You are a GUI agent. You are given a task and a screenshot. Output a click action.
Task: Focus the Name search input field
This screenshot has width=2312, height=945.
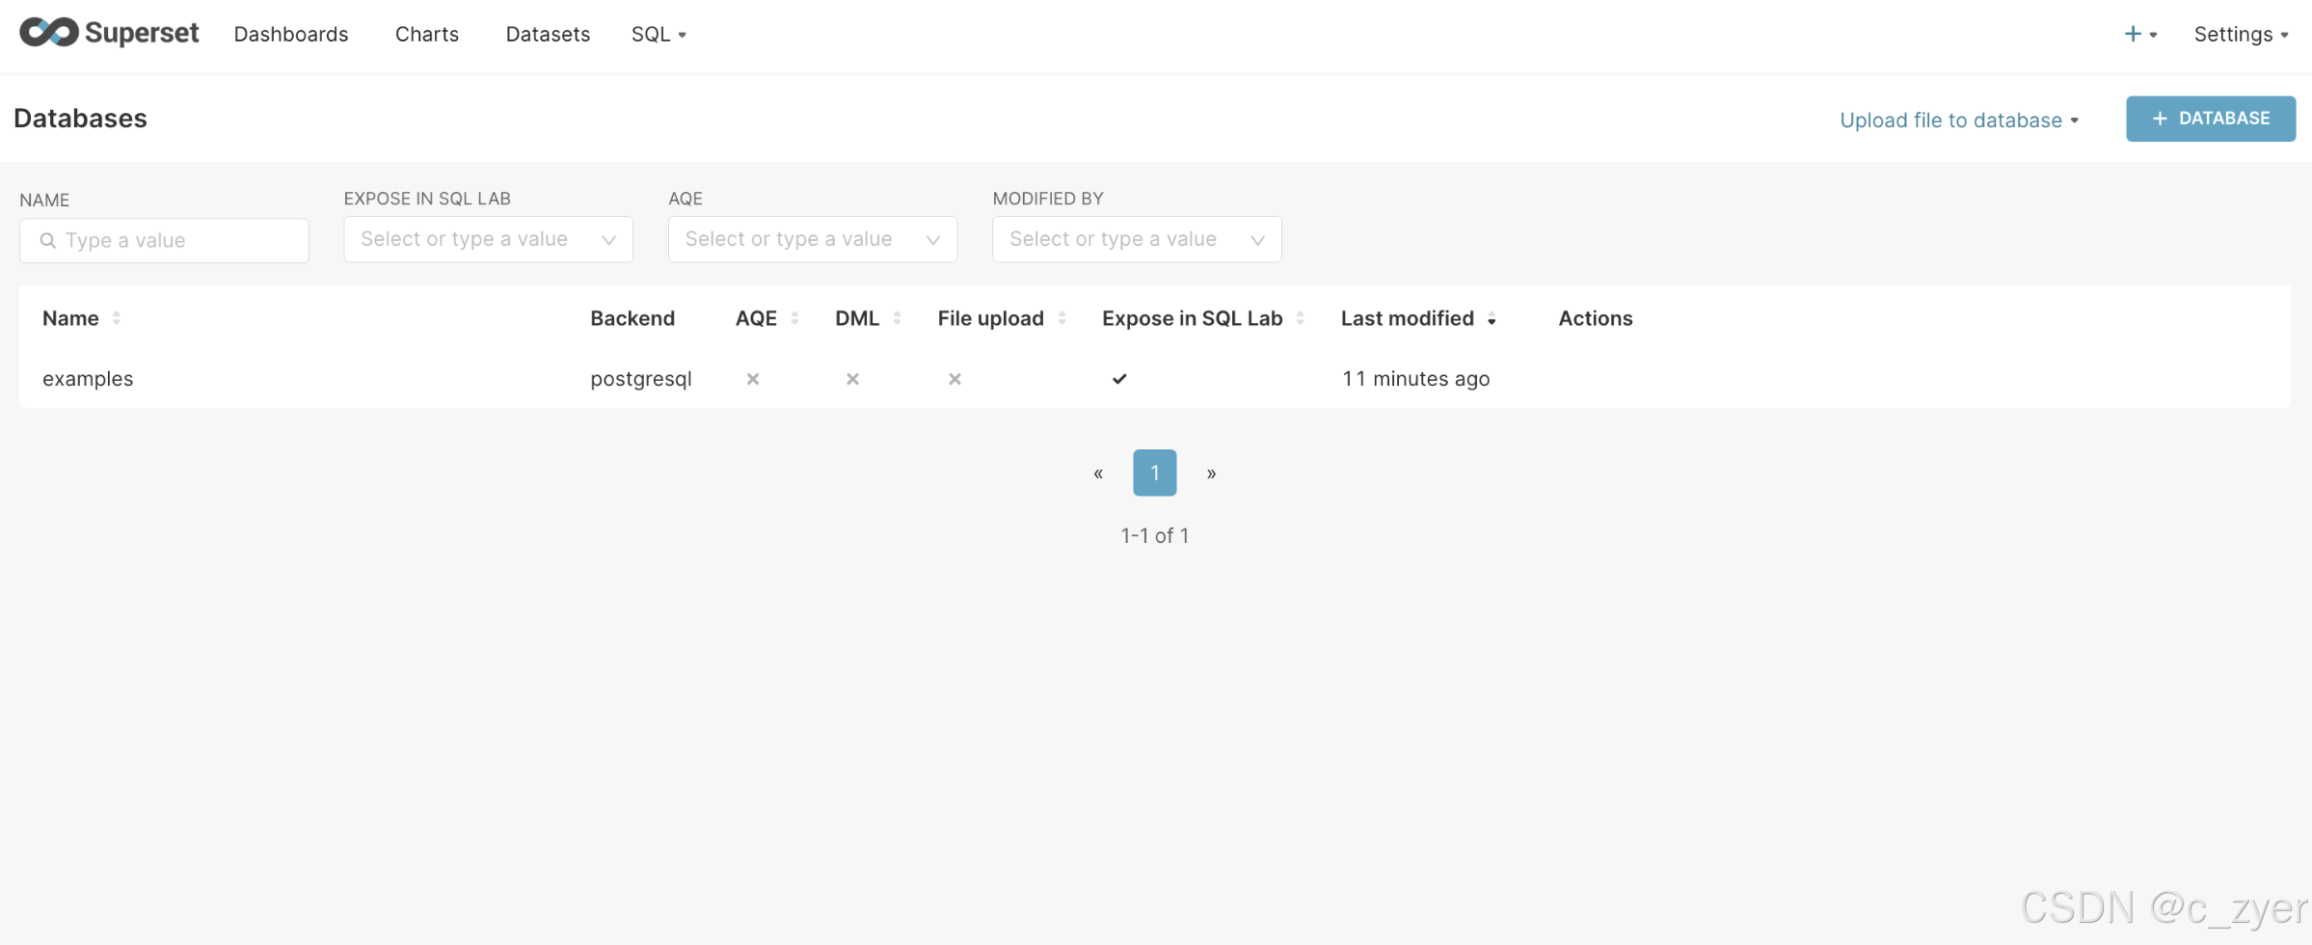coord(164,240)
